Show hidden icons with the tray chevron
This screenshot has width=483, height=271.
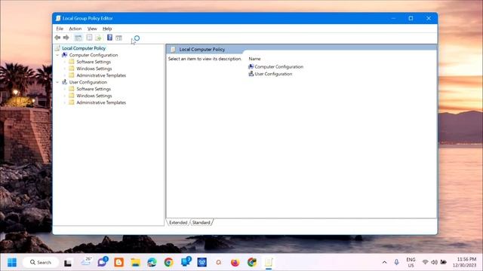click(x=384, y=263)
